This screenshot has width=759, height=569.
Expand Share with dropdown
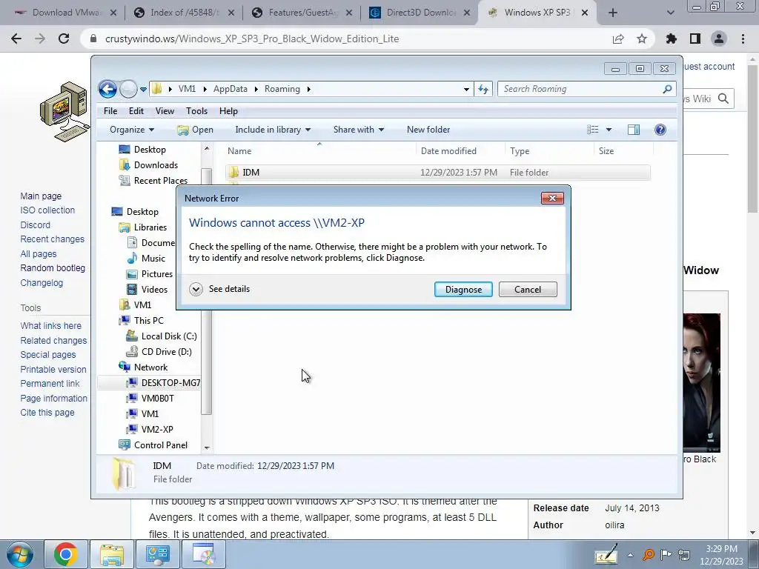point(358,130)
